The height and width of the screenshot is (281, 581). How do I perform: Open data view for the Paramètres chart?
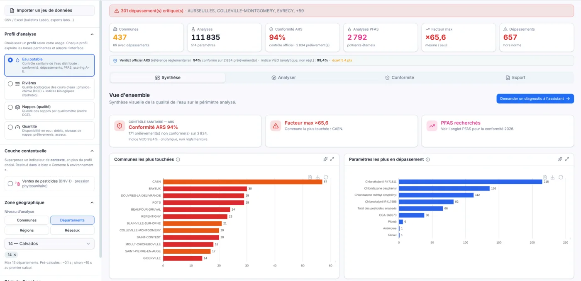(x=545, y=177)
